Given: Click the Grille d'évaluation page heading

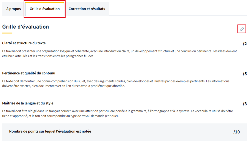Looking at the screenshot, I should click(x=26, y=27).
